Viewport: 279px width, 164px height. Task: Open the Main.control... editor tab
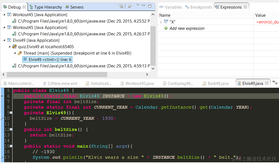click(x=19, y=84)
